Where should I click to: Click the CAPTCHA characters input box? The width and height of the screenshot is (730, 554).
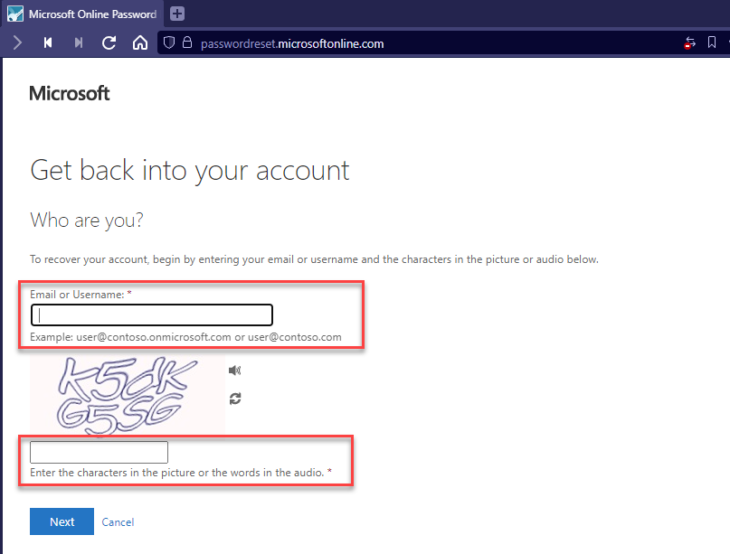(x=99, y=452)
